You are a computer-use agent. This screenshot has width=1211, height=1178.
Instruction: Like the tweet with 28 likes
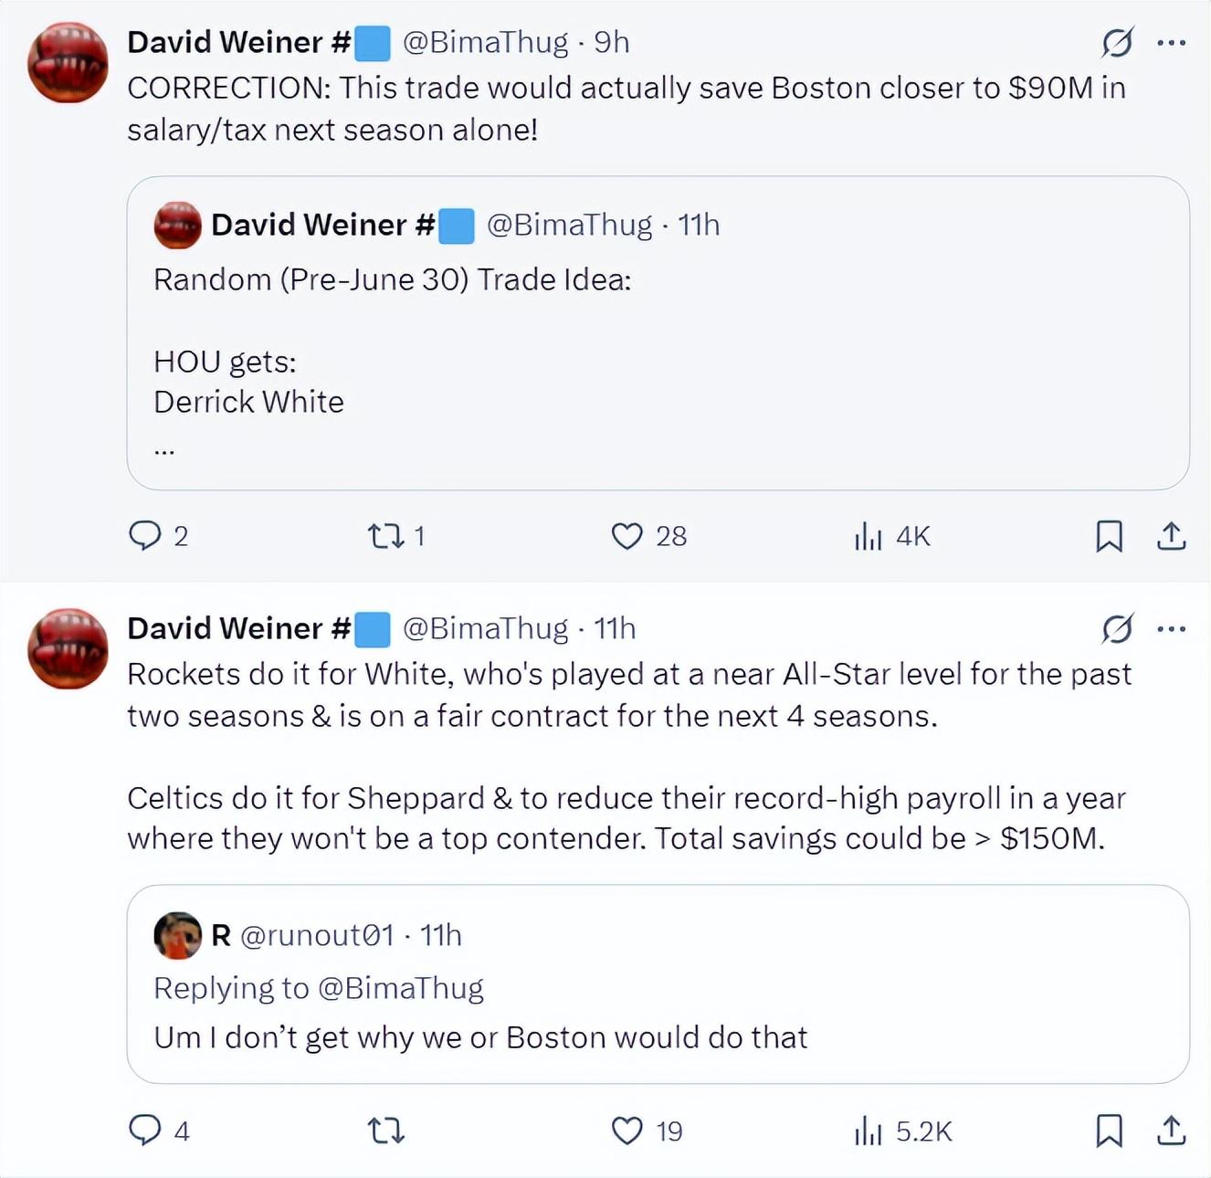pos(627,536)
